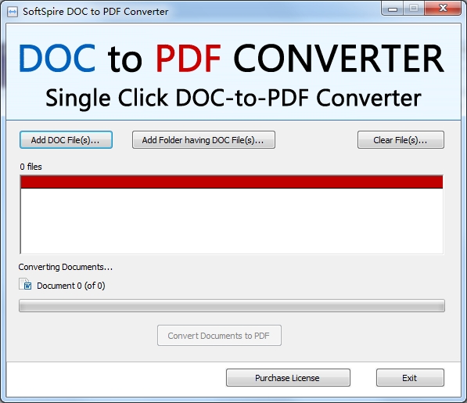The height and width of the screenshot is (403, 467).
Task: Click the disabled maximize window button
Action: click(414, 8)
